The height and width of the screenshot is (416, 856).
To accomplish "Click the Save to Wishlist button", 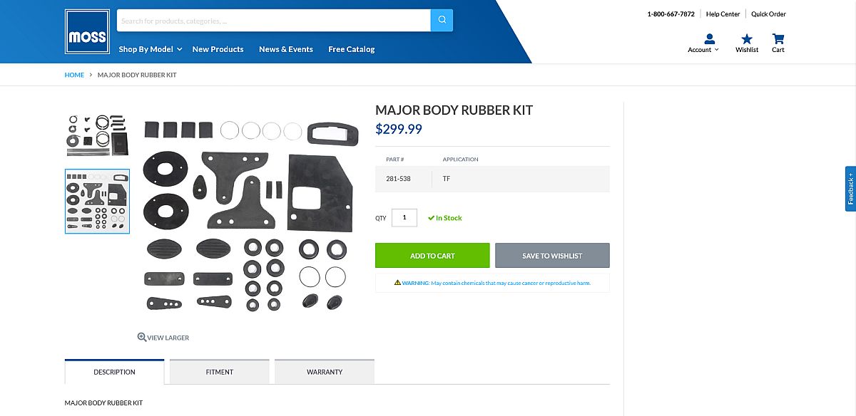I will click(x=552, y=256).
